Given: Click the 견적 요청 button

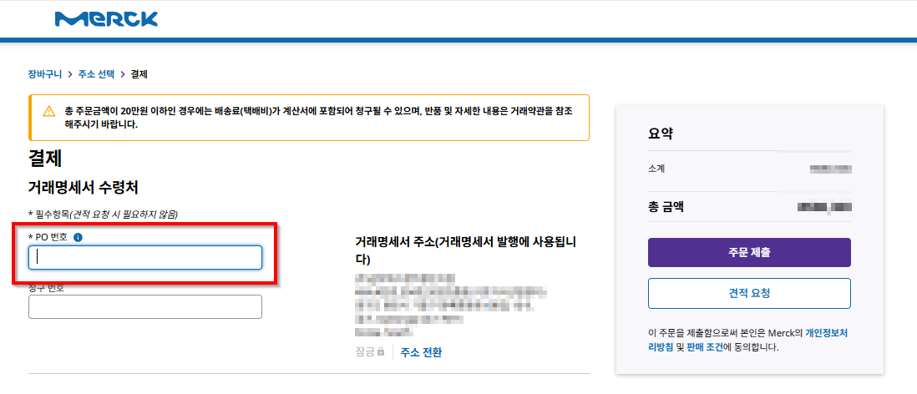Looking at the screenshot, I should point(749,294).
